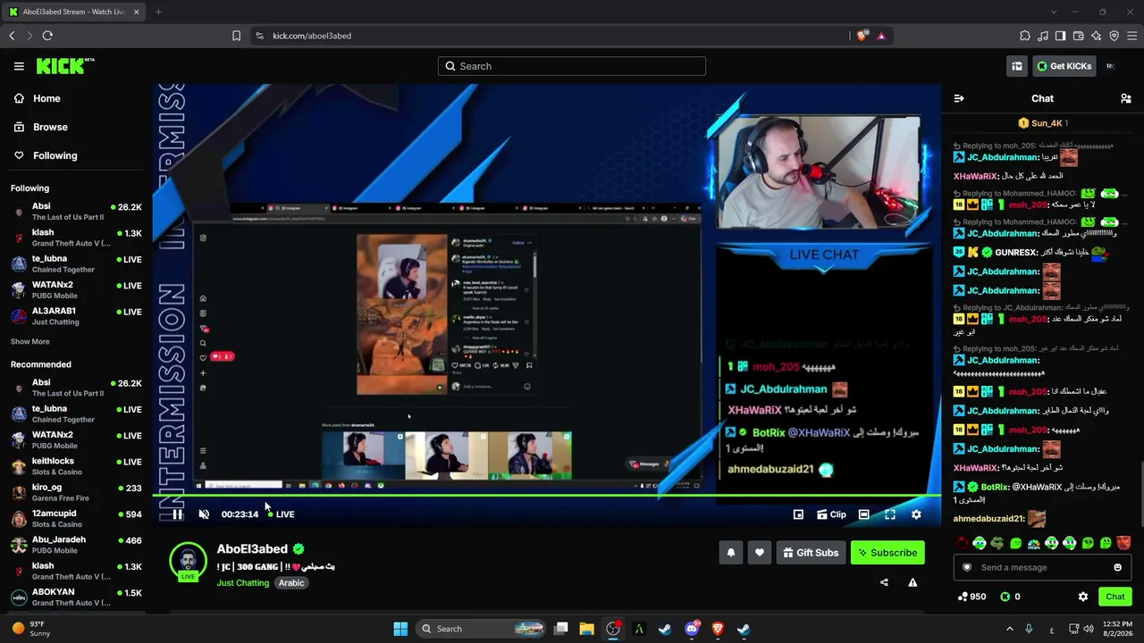Open 12amcupid channel in Recommended
The width and height of the screenshot is (1144, 643).
(76, 518)
